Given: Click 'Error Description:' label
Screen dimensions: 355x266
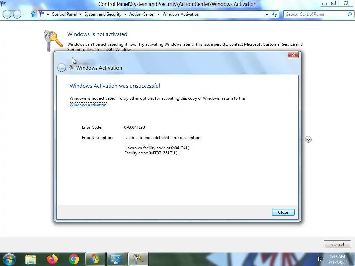Looking at the screenshot, I should coord(97,138).
